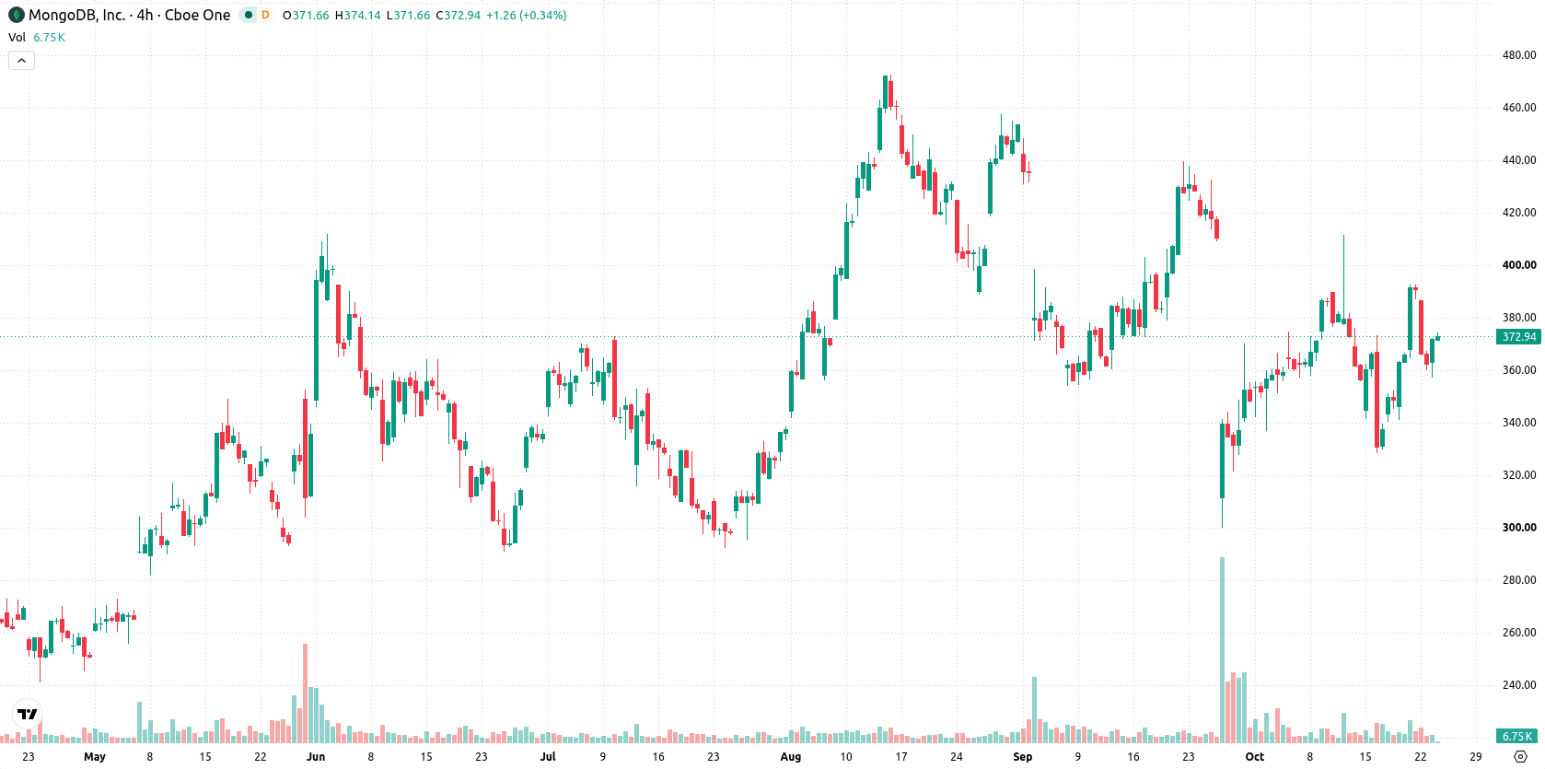This screenshot has width=1545, height=769.
Task: Click the 400.00 price axis label
Action: click(1519, 265)
